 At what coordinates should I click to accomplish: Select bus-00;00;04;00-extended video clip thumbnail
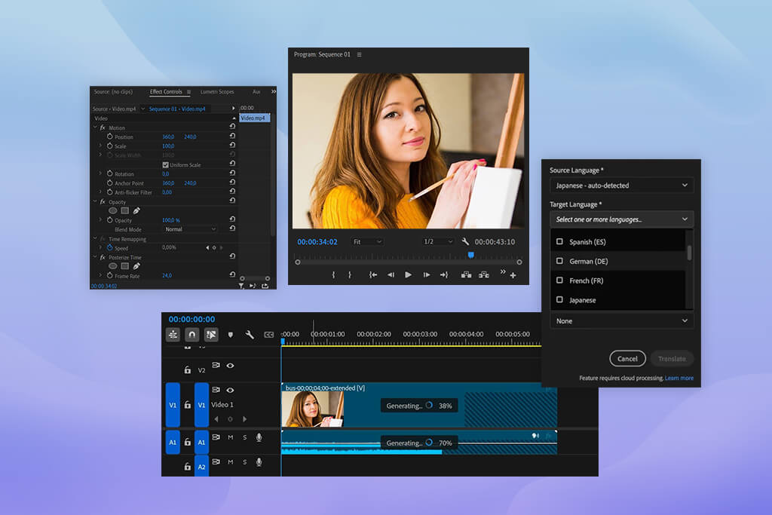(x=313, y=409)
